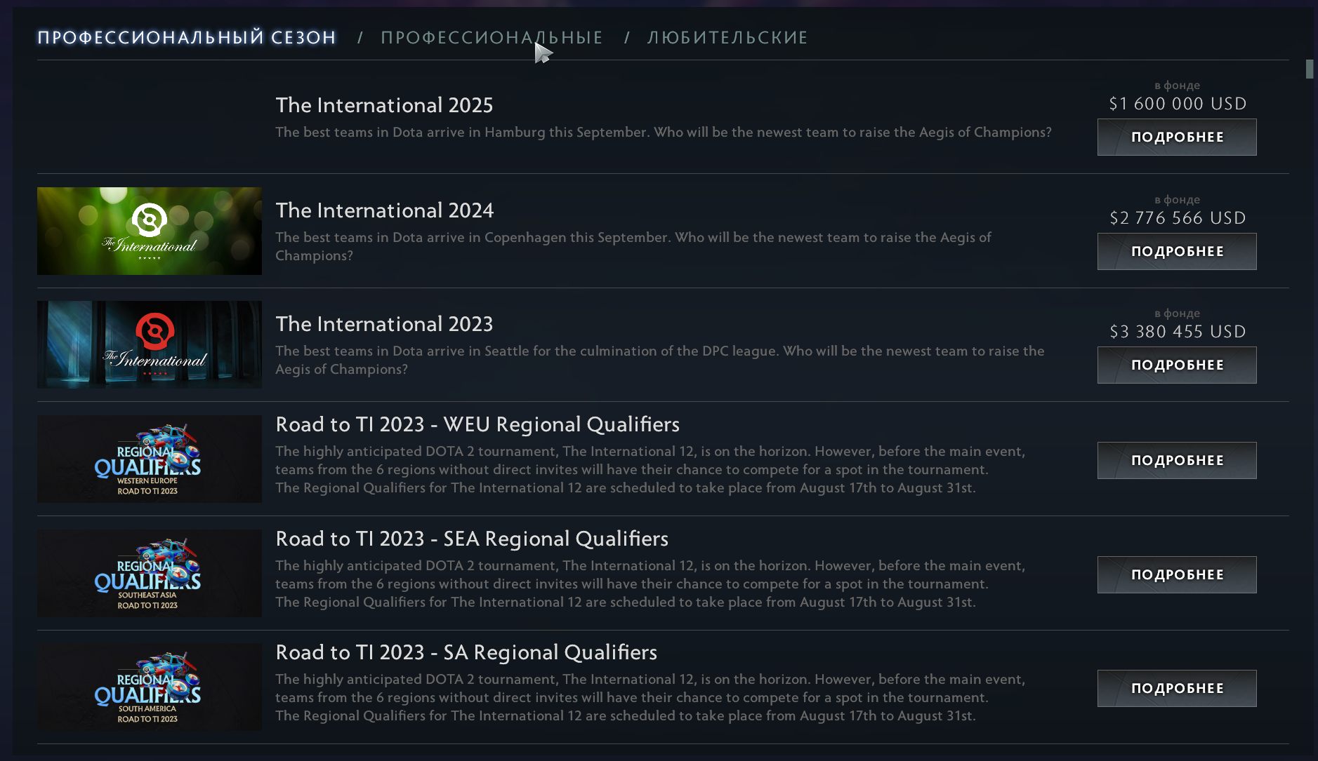Click The International 2025 title
The image size is (1318, 761).
point(384,105)
